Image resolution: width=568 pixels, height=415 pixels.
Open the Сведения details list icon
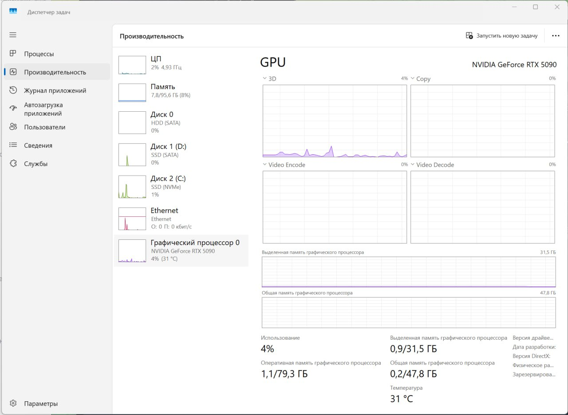coord(13,145)
